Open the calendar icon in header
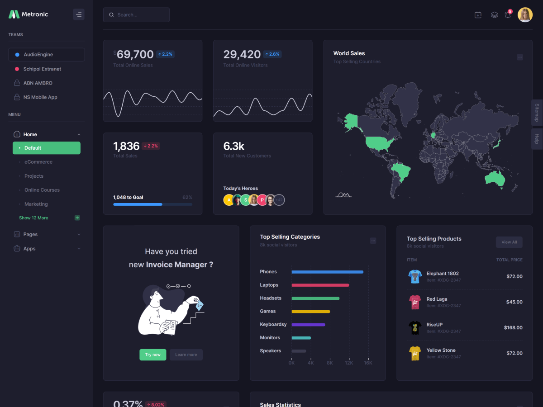543x407 pixels. [x=478, y=15]
